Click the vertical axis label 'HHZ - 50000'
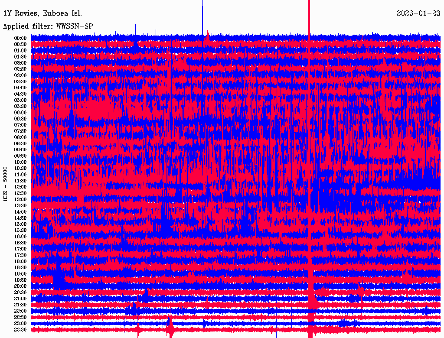The image size is (444, 338). tap(5, 184)
